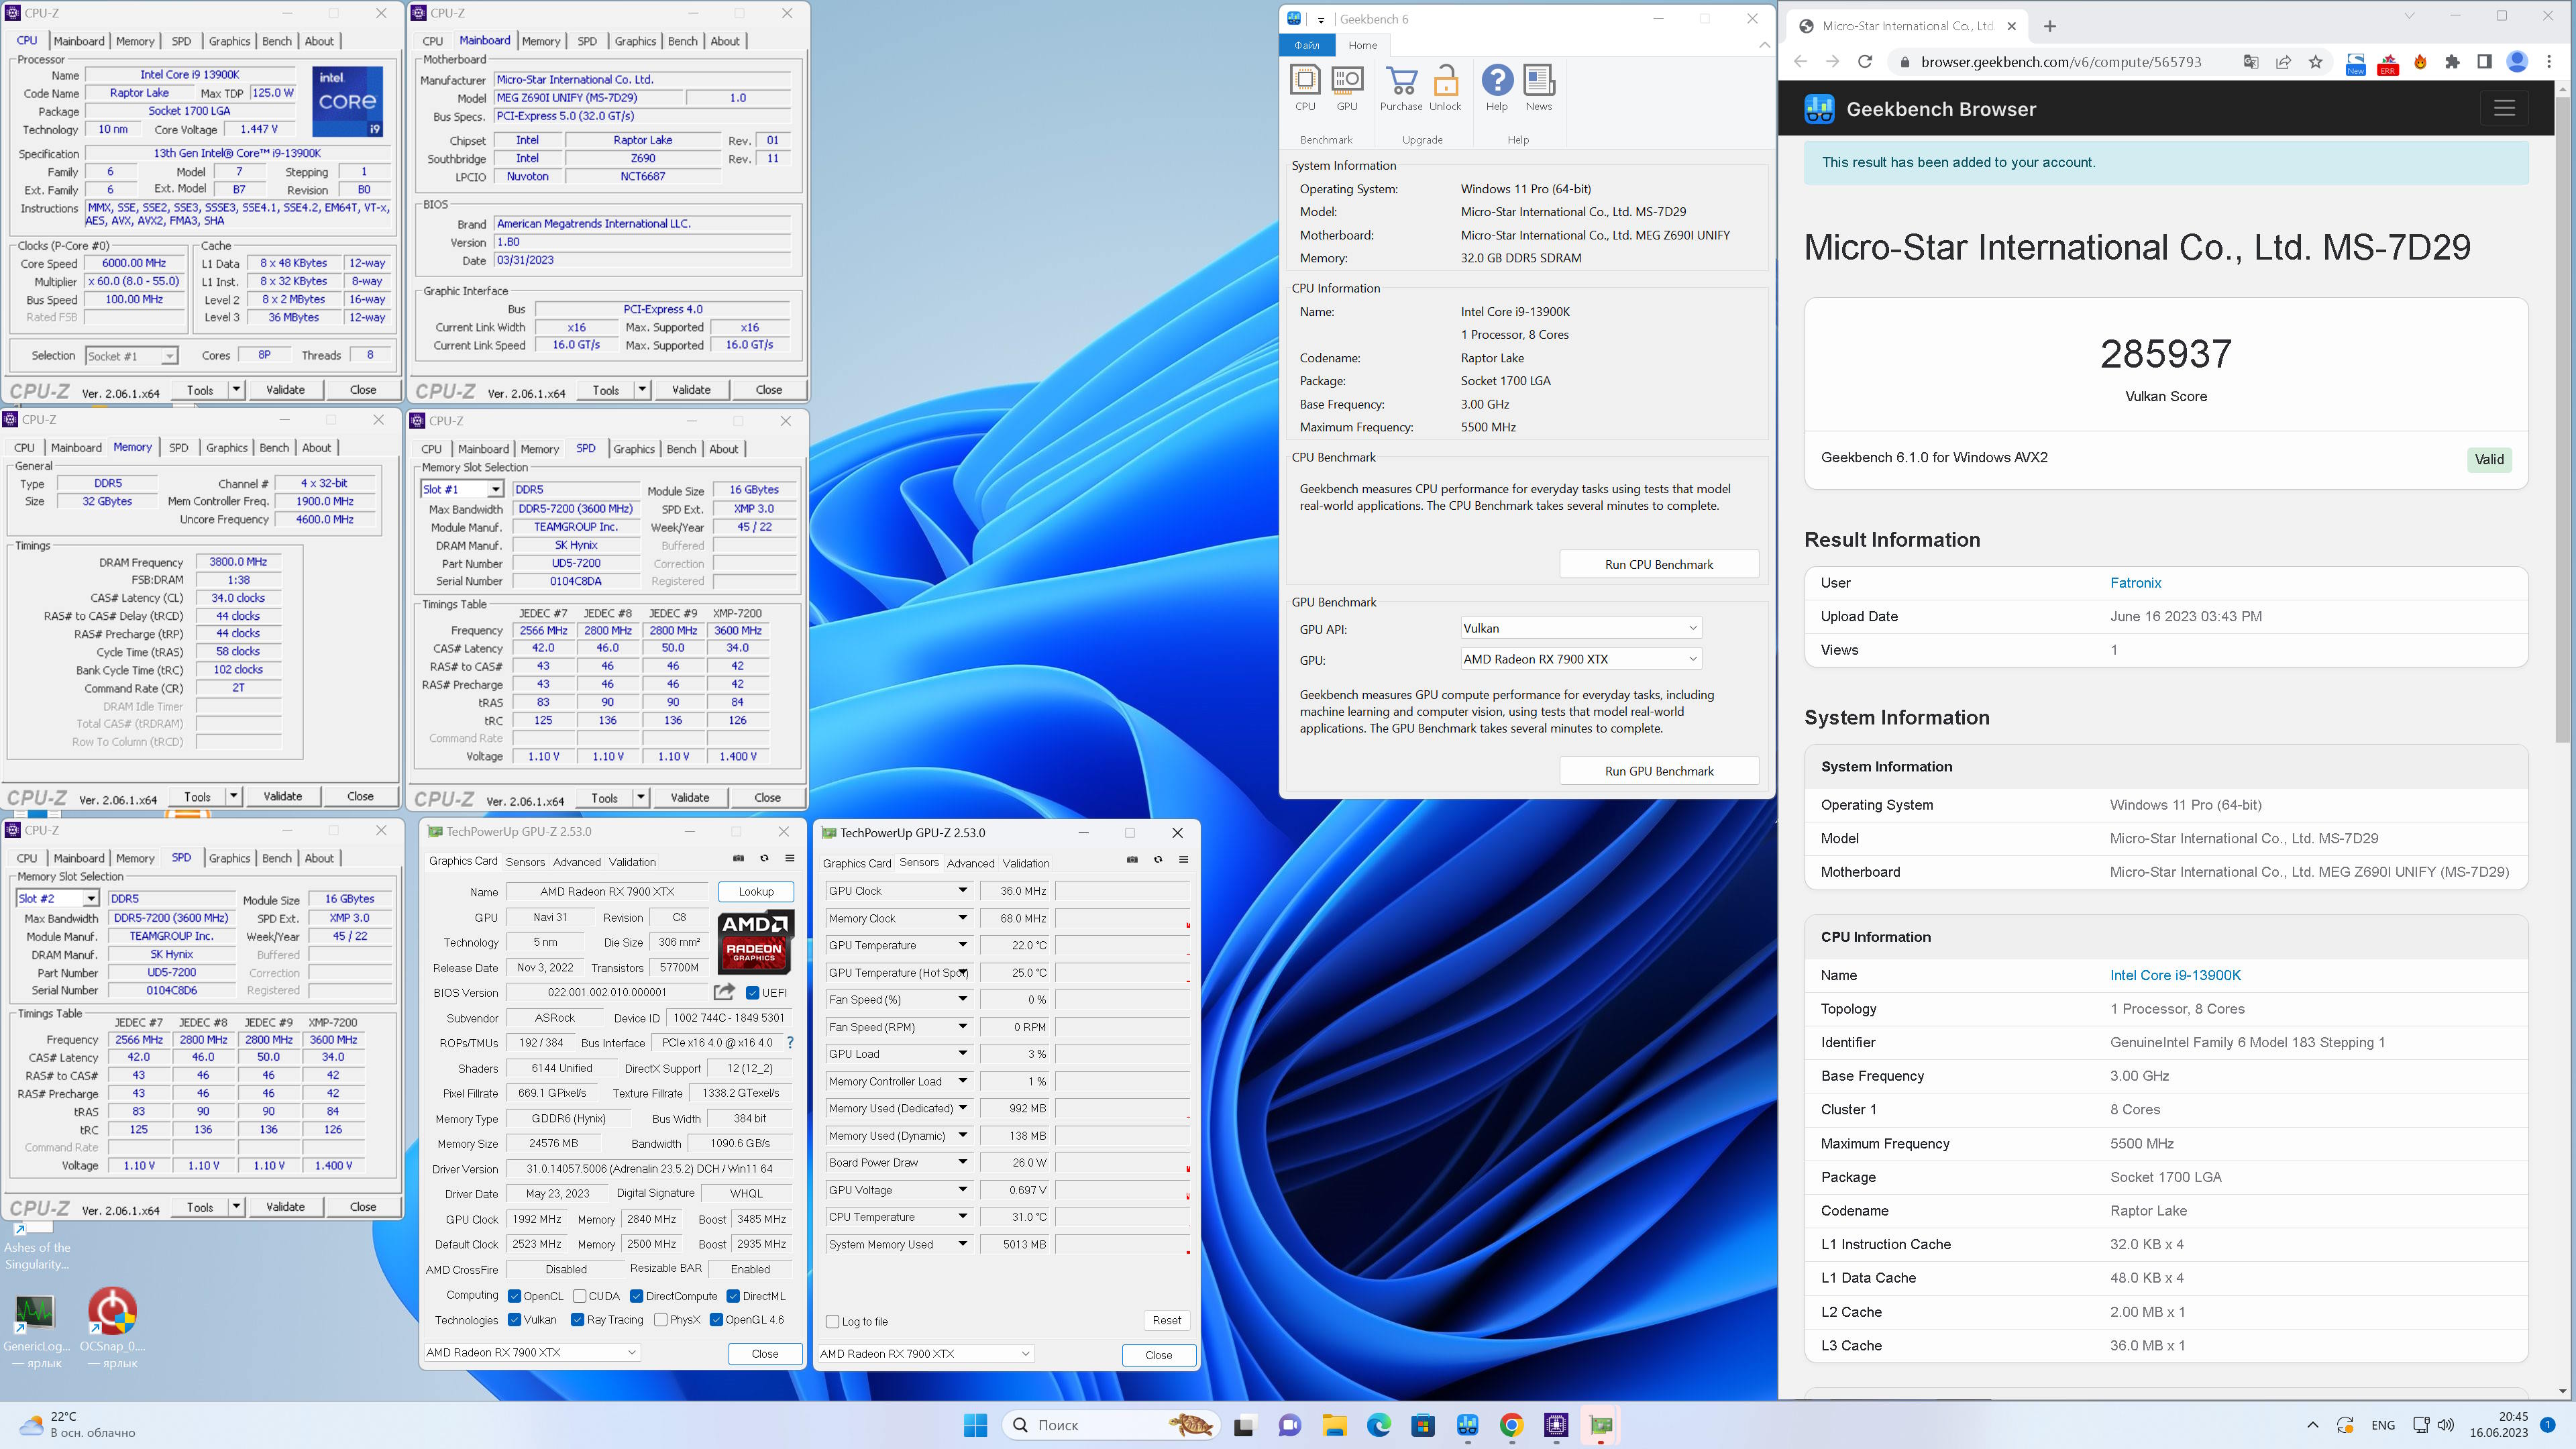
Task: Click the Chrome share page icon
Action: tap(2283, 62)
